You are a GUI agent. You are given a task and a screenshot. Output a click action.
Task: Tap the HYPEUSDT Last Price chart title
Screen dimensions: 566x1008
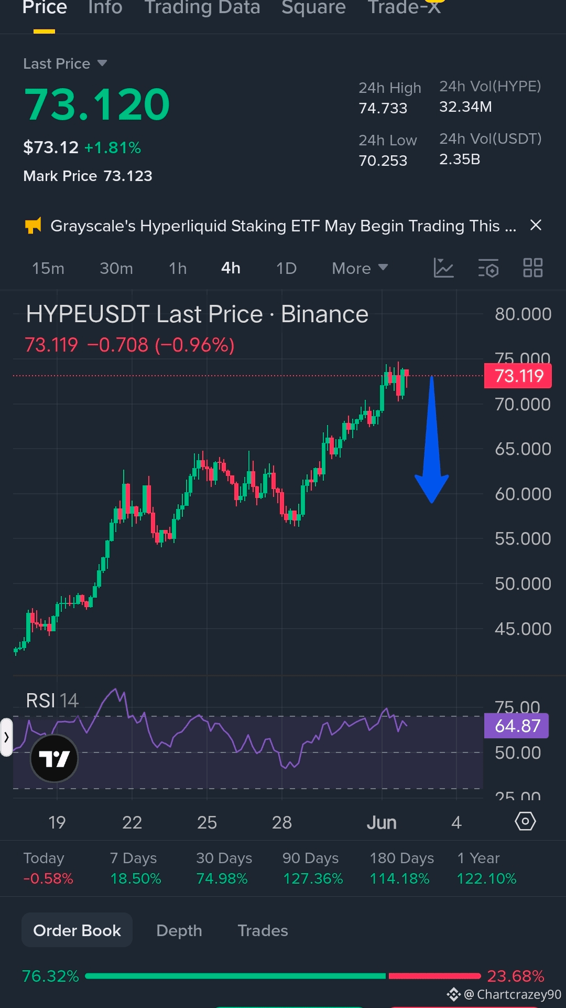197,314
